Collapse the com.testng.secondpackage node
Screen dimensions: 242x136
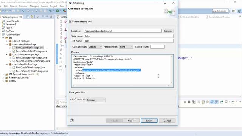(7, 54)
